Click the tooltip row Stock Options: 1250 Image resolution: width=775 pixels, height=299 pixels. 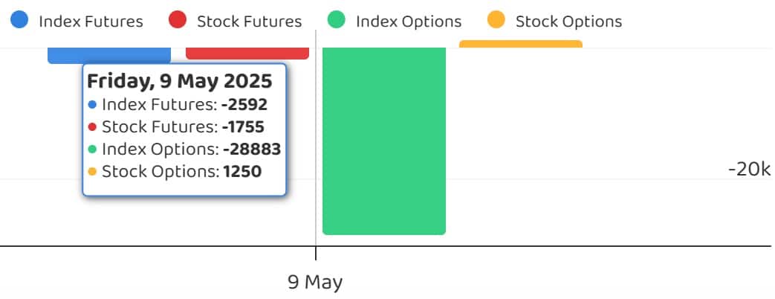tap(175, 172)
